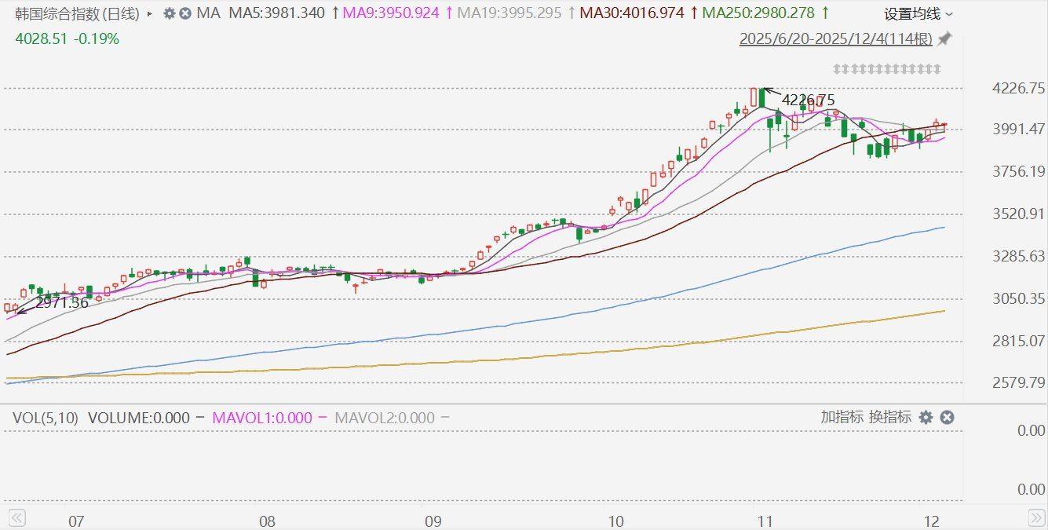
Task: Close the MA indicator overlay
Action: click(184, 13)
